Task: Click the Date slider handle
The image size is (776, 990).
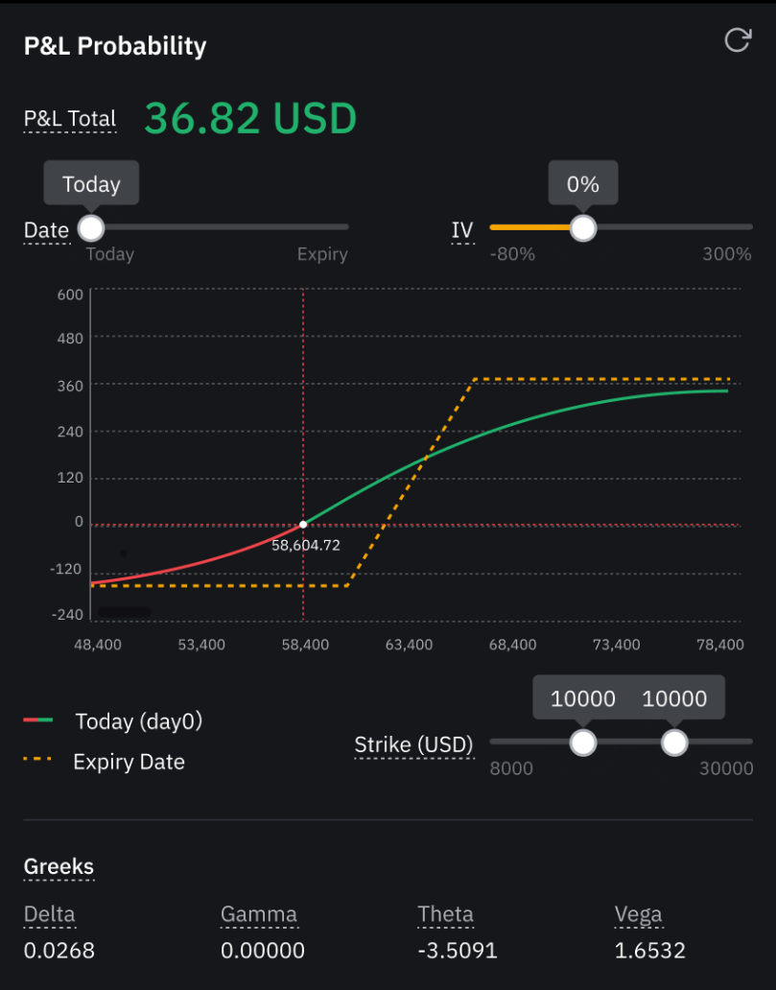Action: (91, 227)
